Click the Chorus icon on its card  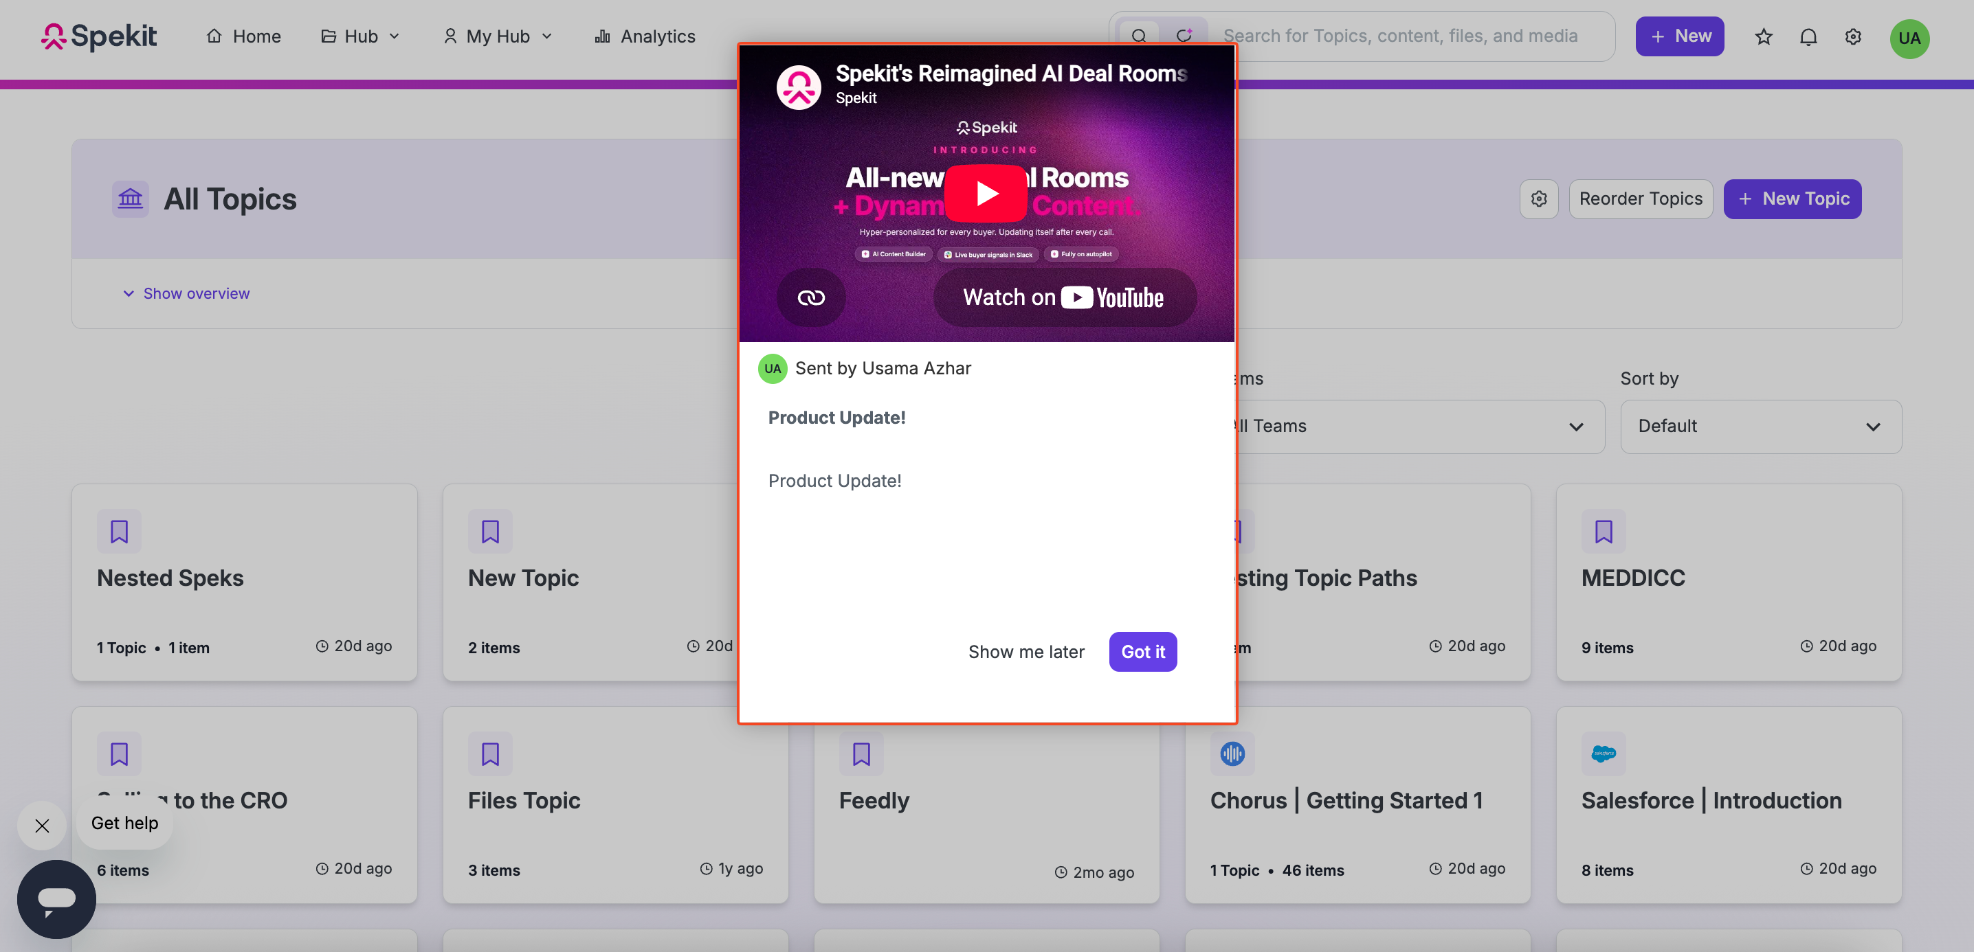point(1232,754)
